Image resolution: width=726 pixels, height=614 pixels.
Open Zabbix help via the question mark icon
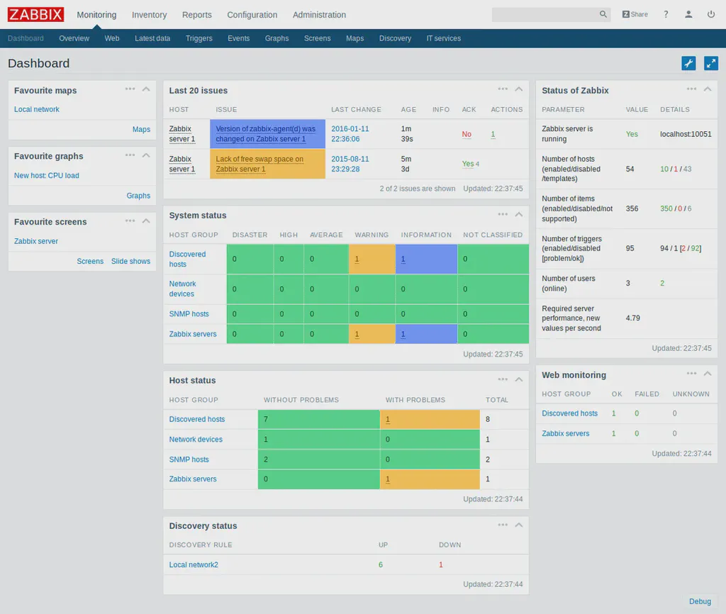point(665,14)
